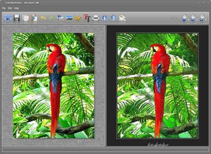Click the middle magnifier zoom icon
Image resolution: width=211 pixels, height=154 pixels.
[x=193, y=19]
